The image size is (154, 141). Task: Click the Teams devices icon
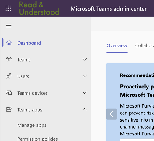pyautogui.click(x=9, y=92)
